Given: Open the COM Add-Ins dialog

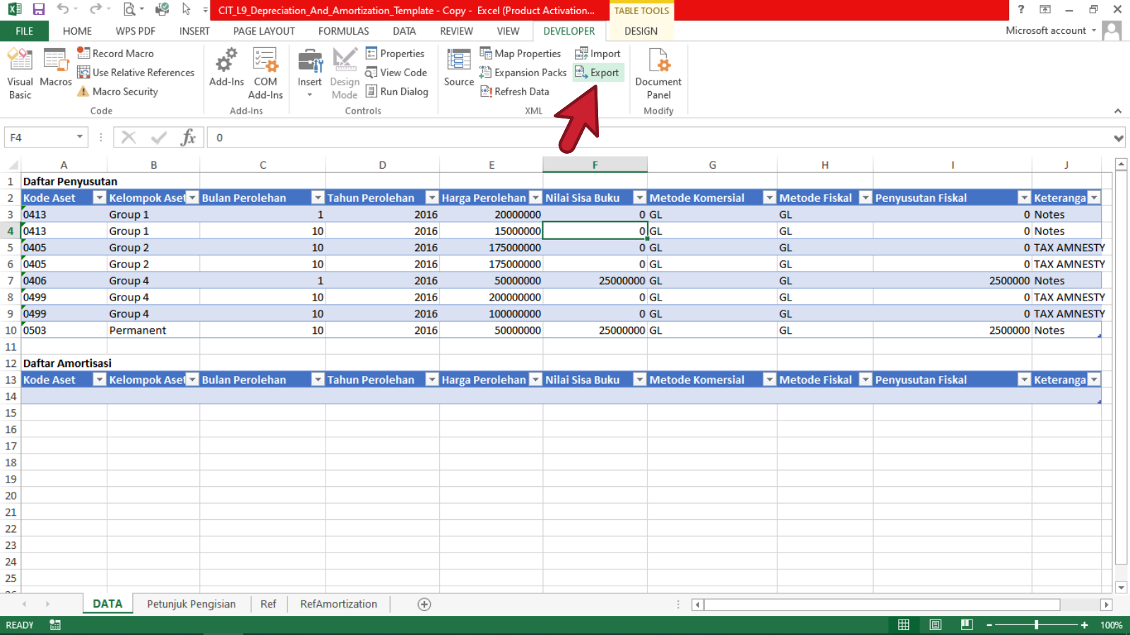Looking at the screenshot, I should pyautogui.click(x=266, y=73).
